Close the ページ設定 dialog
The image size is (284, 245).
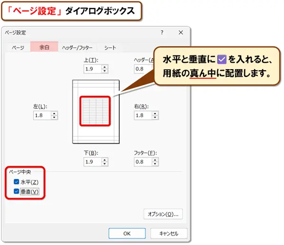(181, 33)
